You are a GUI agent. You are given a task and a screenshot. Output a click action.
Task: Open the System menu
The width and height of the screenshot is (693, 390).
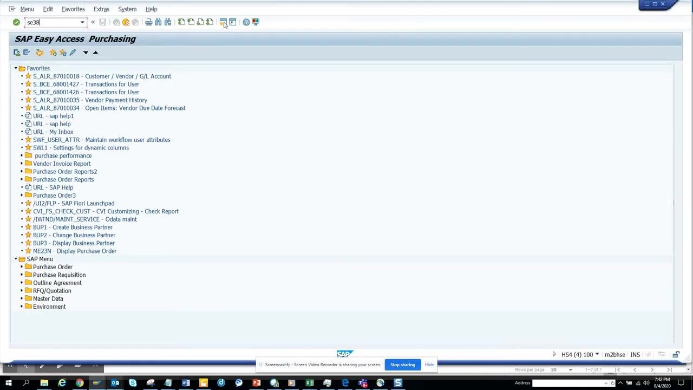(127, 9)
